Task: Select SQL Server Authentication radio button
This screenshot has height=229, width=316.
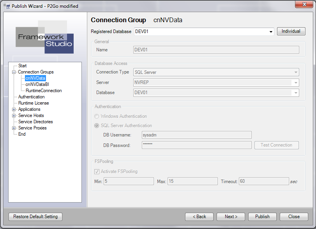Action: [x=97, y=126]
